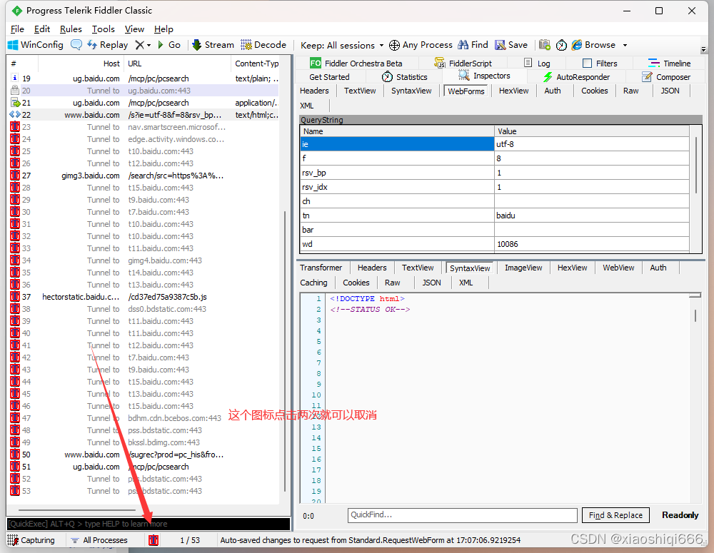Click breakpoint icon on session 27

pyautogui.click(x=14, y=176)
